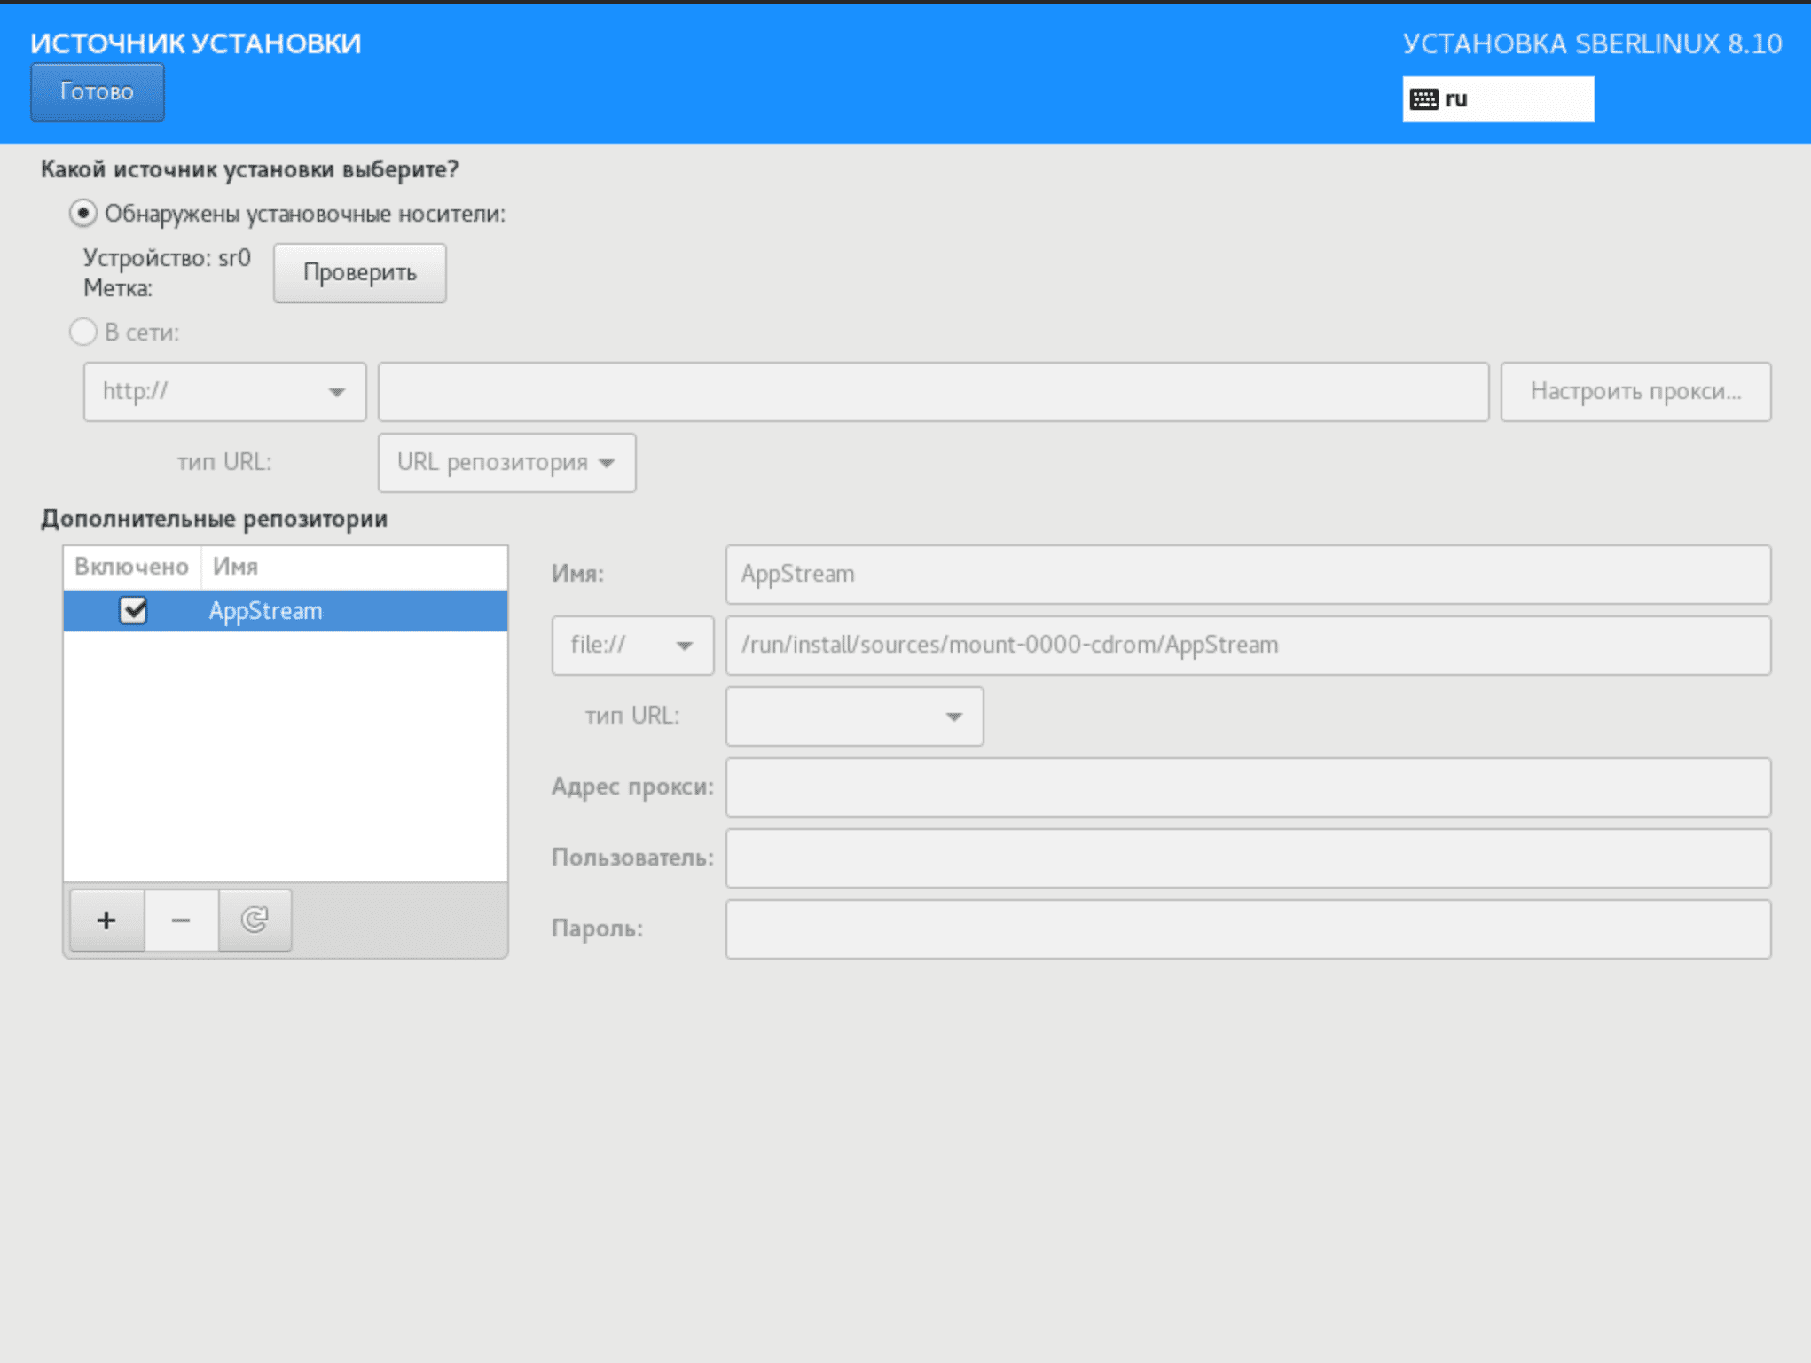The width and height of the screenshot is (1811, 1363).
Task: Open the ru keyboard layout indicator
Action: [1498, 98]
